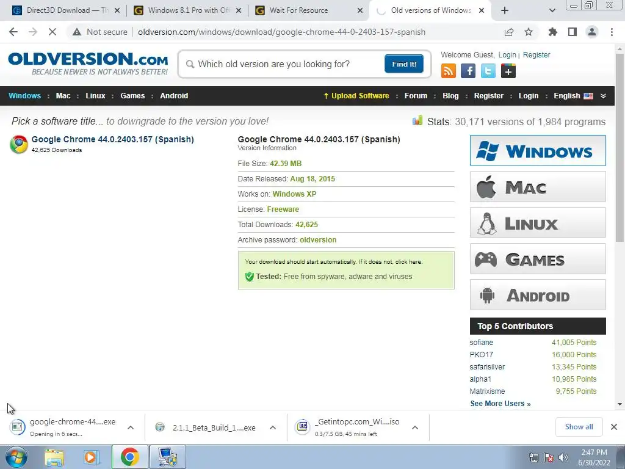This screenshot has height=469, width=625.
Task: Select the Linux platform banner
Action: pyautogui.click(x=538, y=222)
